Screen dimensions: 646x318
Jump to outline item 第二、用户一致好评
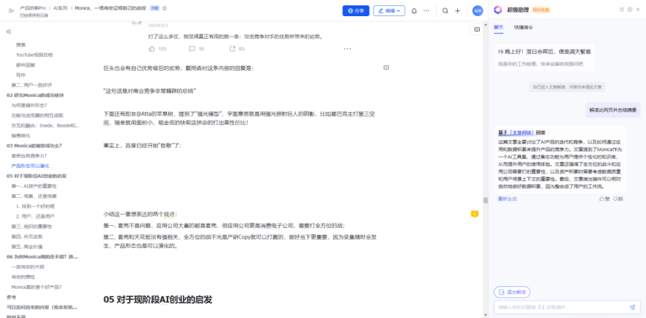32,85
